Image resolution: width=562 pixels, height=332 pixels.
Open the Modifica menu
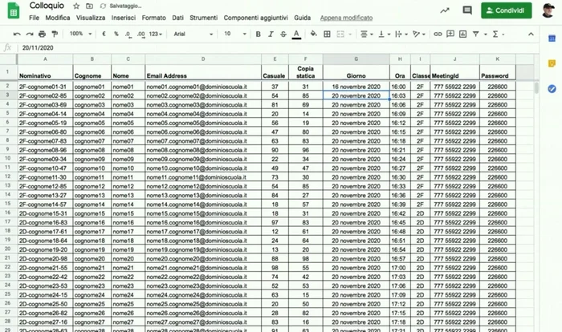(58, 18)
